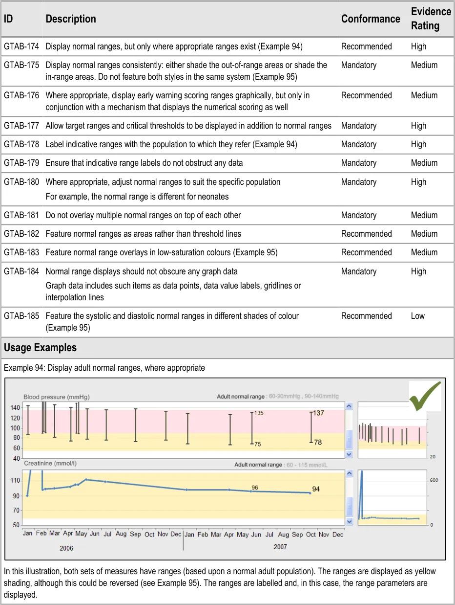Click Creatinine graph scroll up arrow

[349, 473]
